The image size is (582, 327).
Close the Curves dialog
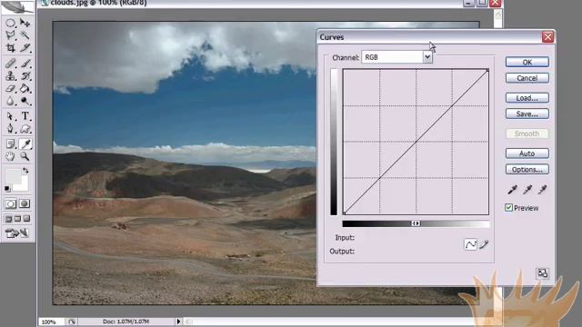point(547,36)
